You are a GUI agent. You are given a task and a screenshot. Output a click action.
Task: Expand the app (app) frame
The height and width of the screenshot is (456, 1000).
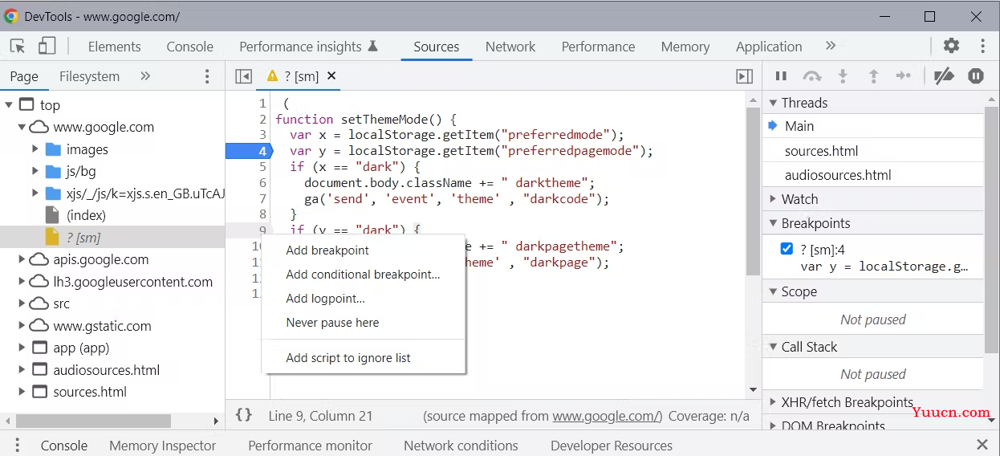[x=22, y=348]
